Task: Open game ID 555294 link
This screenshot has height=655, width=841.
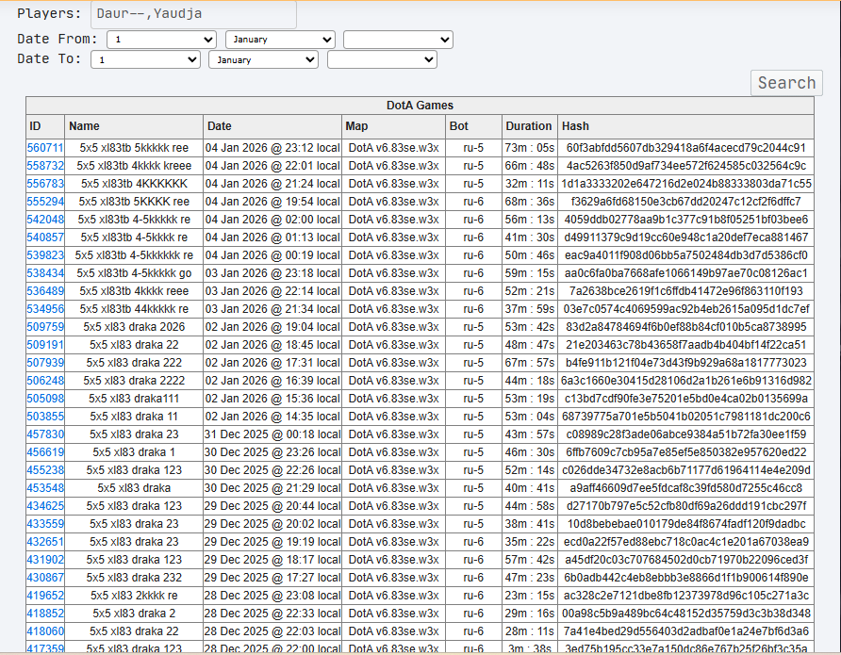Action: (x=45, y=202)
